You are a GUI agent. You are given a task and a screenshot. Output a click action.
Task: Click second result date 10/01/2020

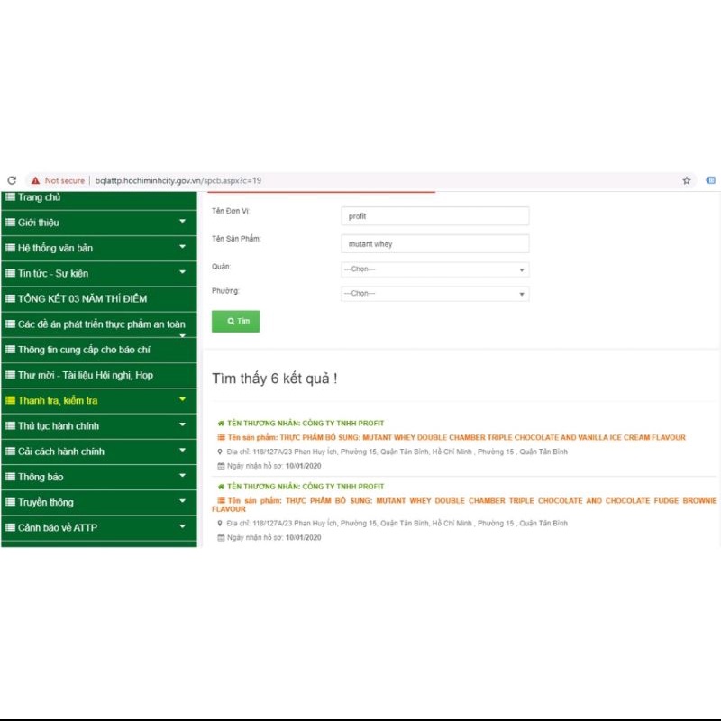coord(304,537)
